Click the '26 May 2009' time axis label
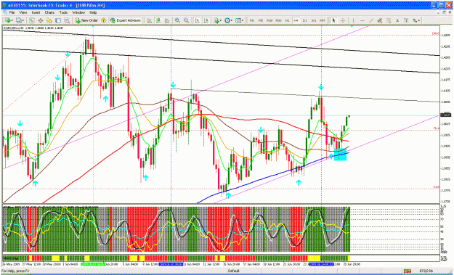Image resolution: width=454 pixels, height=275 pixels. coord(10,264)
